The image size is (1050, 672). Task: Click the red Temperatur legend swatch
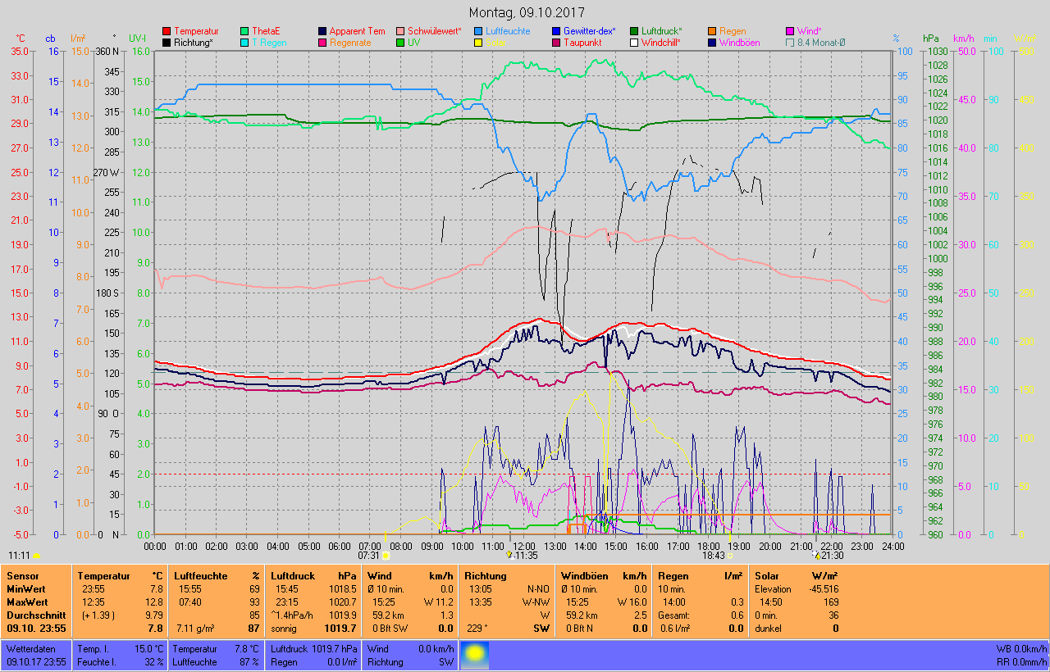tap(167, 31)
